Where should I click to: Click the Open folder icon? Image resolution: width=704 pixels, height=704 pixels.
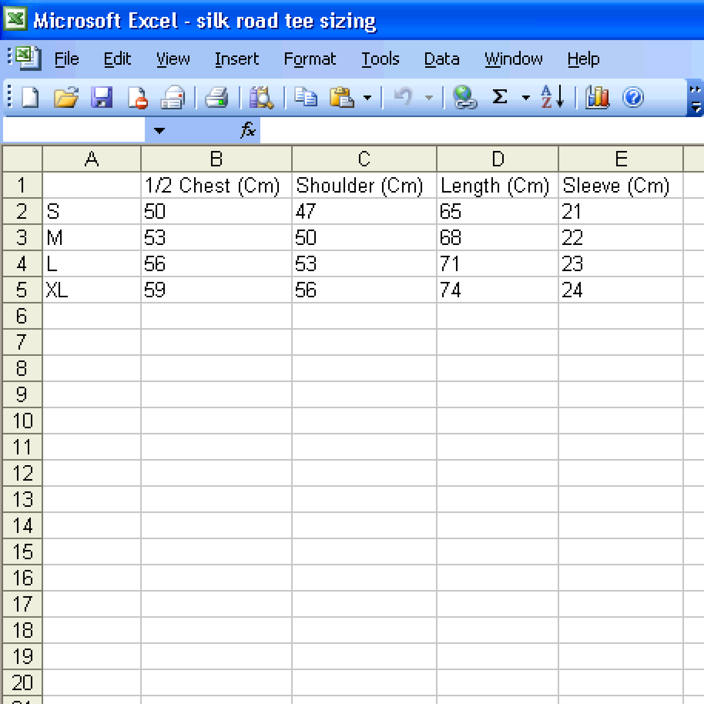tap(66, 97)
